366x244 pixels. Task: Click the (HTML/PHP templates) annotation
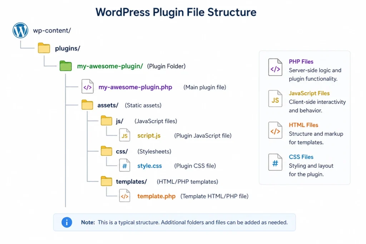pyautogui.click(x=187, y=181)
